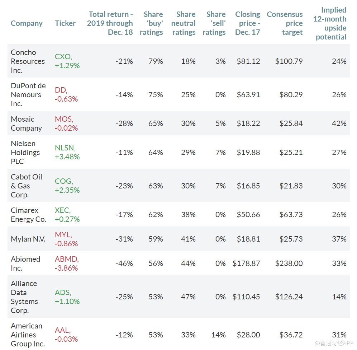Open the MYL ticker link

[x=63, y=235]
